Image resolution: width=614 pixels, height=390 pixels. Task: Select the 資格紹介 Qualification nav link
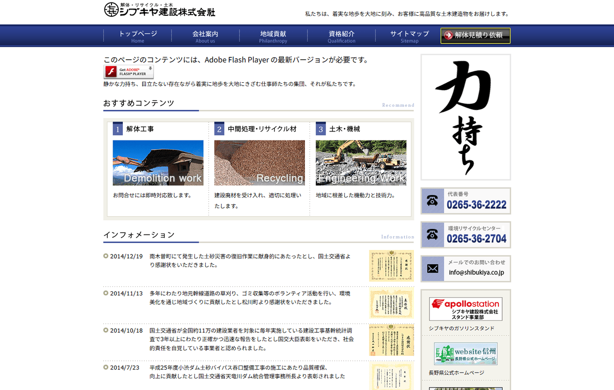pos(341,35)
